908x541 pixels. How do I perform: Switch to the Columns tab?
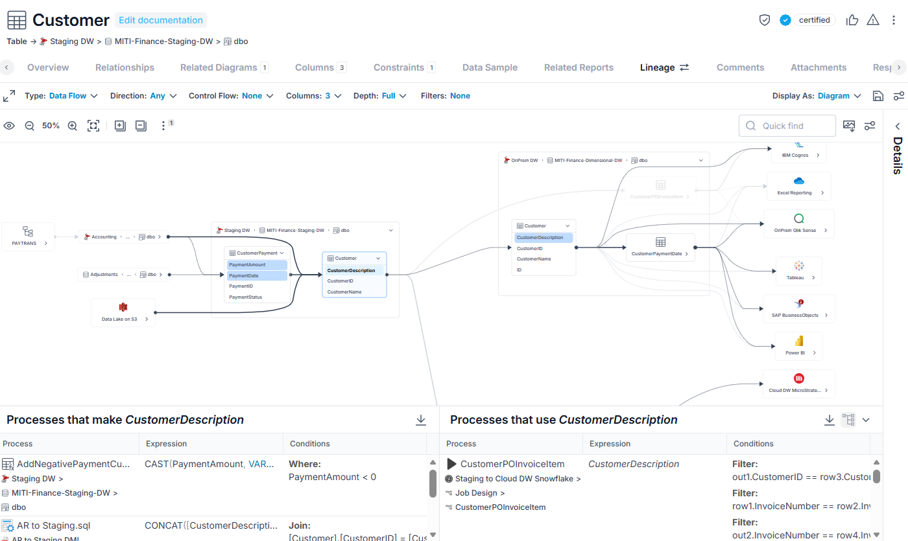320,67
